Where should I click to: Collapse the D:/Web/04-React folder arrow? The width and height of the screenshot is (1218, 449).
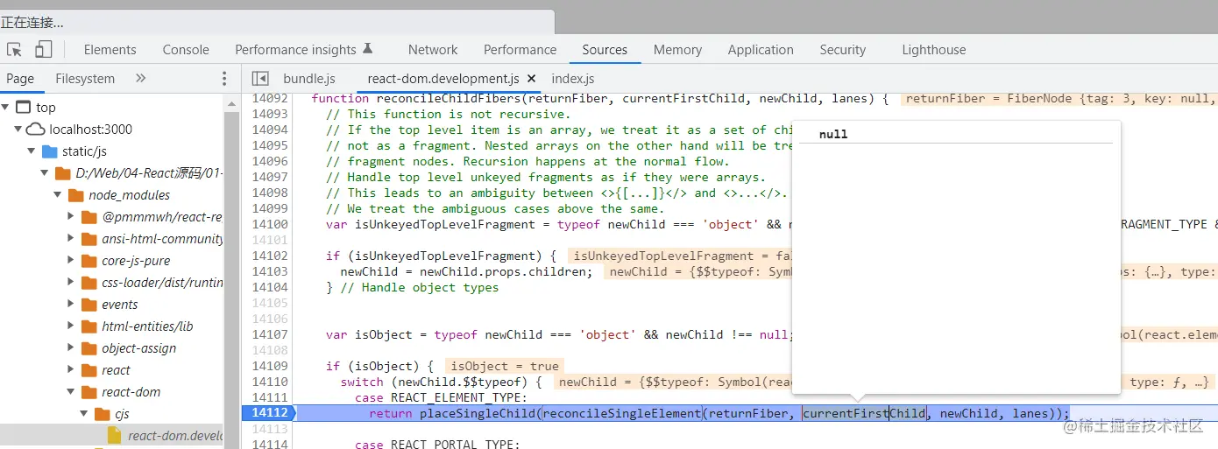(46, 173)
